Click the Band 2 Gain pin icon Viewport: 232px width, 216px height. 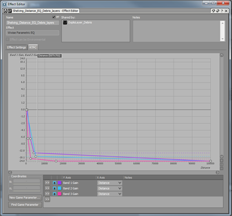coord(54,188)
